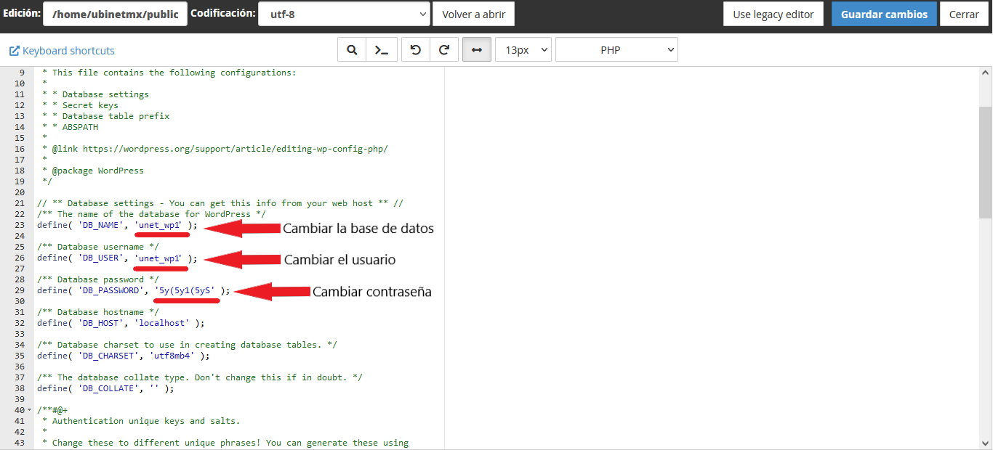Open the utf-8 encoding dropdown
This screenshot has height=450, width=993.
(344, 14)
